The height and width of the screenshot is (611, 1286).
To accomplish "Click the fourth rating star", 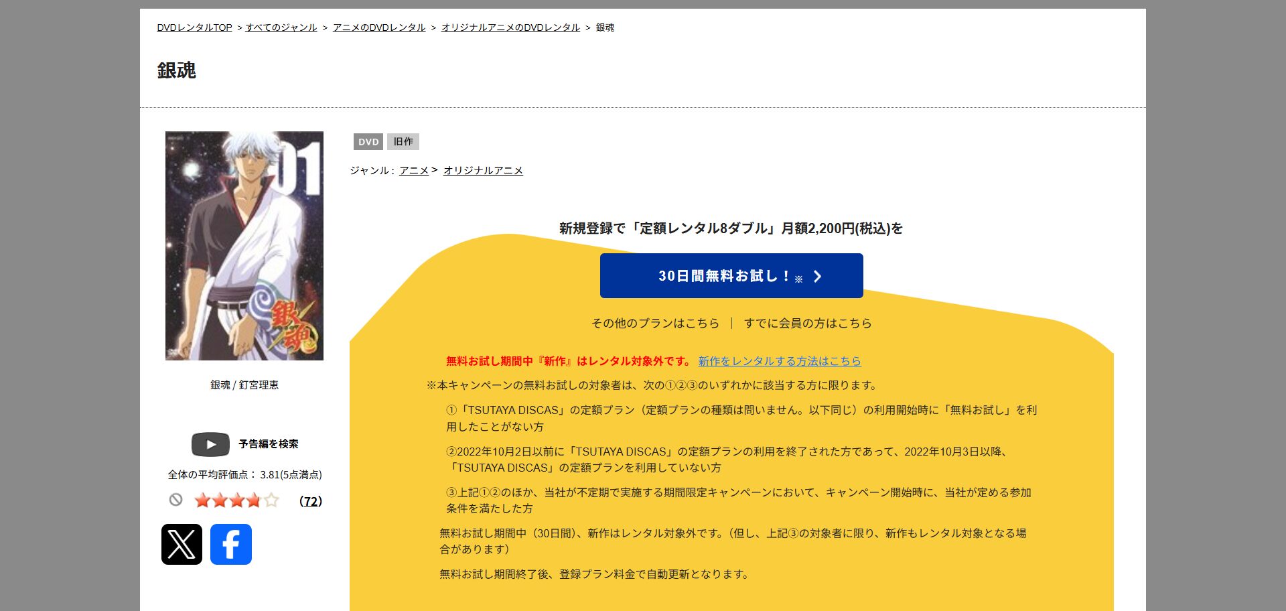I will 253,500.
